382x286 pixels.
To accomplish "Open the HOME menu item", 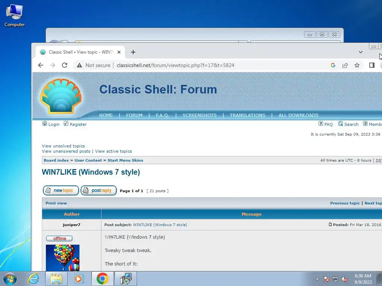I will [x=106, y=115].
